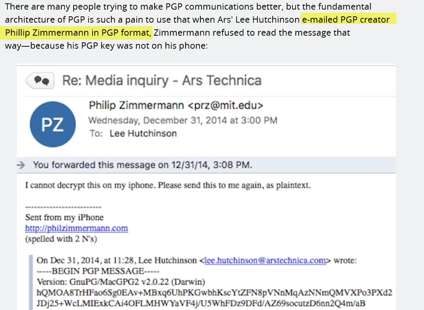The image size is (424, 310).
Task: Click the 'I cannot decrypt this' message line
Action: 168,185
